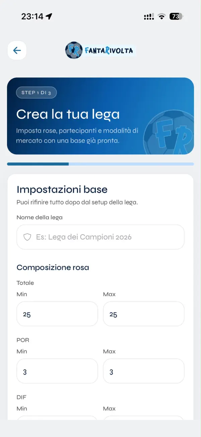Select the STEP 1 DI 3 badge

point(36,93)
